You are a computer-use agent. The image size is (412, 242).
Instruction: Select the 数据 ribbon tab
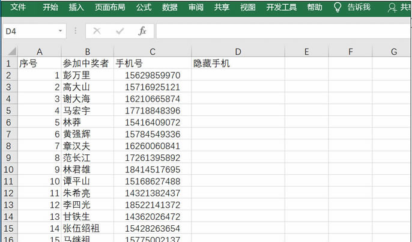(x=170, y=7)
